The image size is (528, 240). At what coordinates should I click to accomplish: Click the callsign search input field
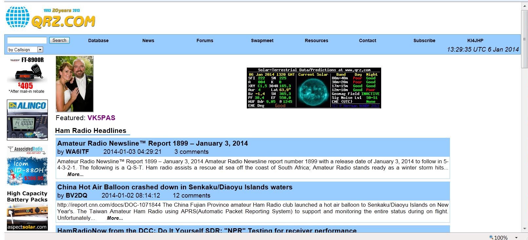27,40
